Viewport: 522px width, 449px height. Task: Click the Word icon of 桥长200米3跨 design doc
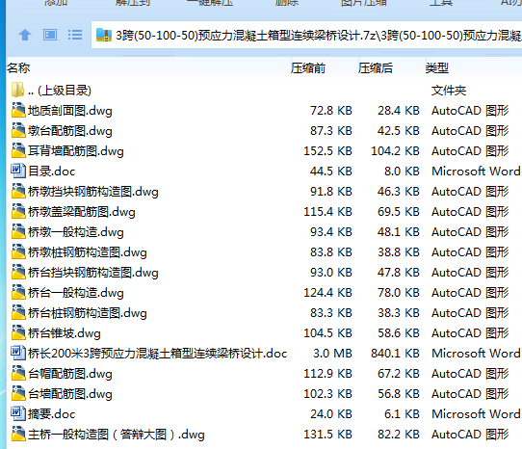(x=18, y=353)
